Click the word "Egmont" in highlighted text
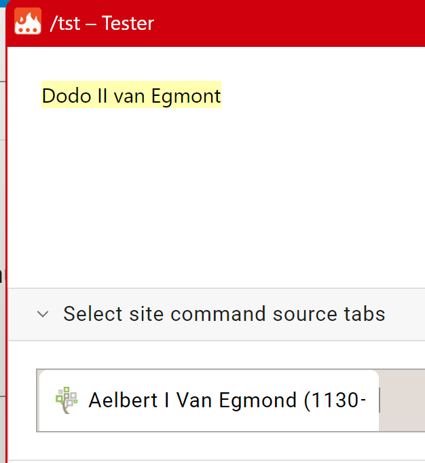This screenshot has width=425, height=463. pyautogui.click(x=186, y=97)
